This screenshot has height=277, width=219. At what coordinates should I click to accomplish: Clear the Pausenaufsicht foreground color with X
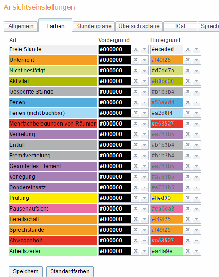coord(136,209)
